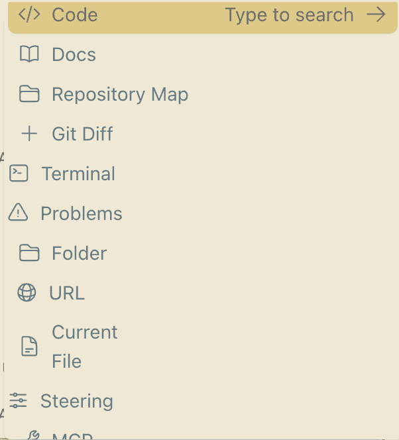
Task: Click the Repository Map folder icon
Action: (29, 94)
